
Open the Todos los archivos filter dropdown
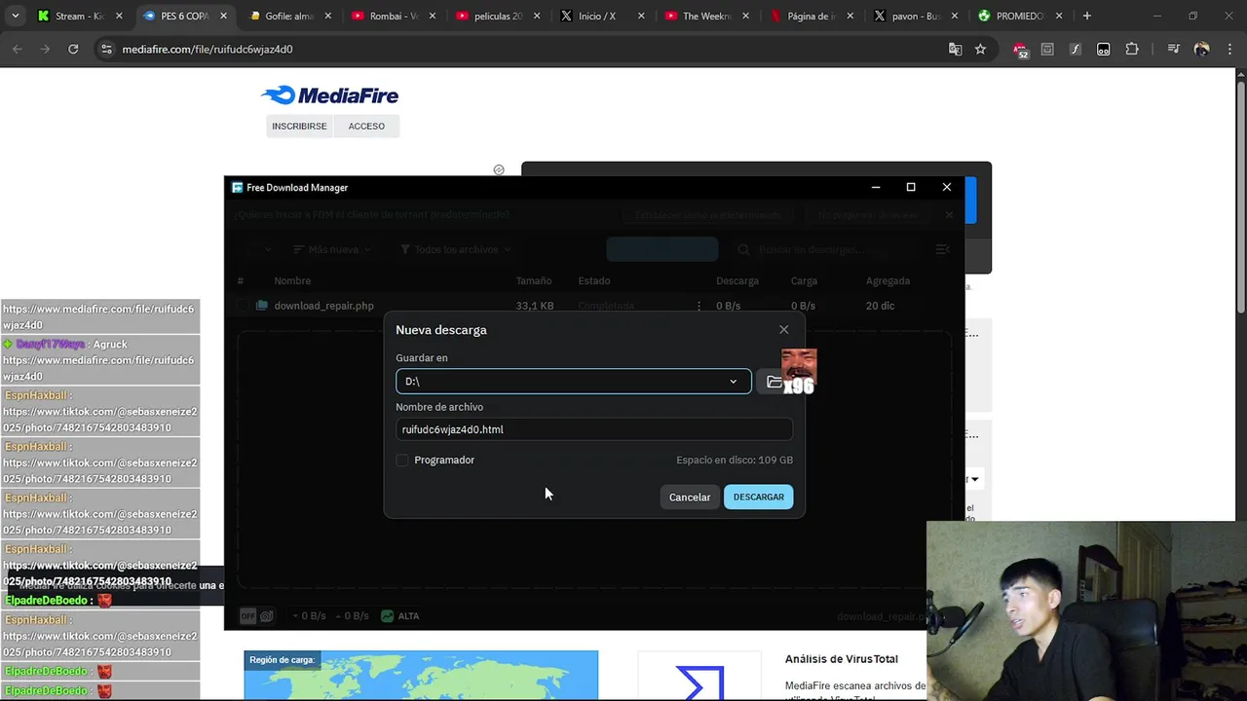[455, 249]
